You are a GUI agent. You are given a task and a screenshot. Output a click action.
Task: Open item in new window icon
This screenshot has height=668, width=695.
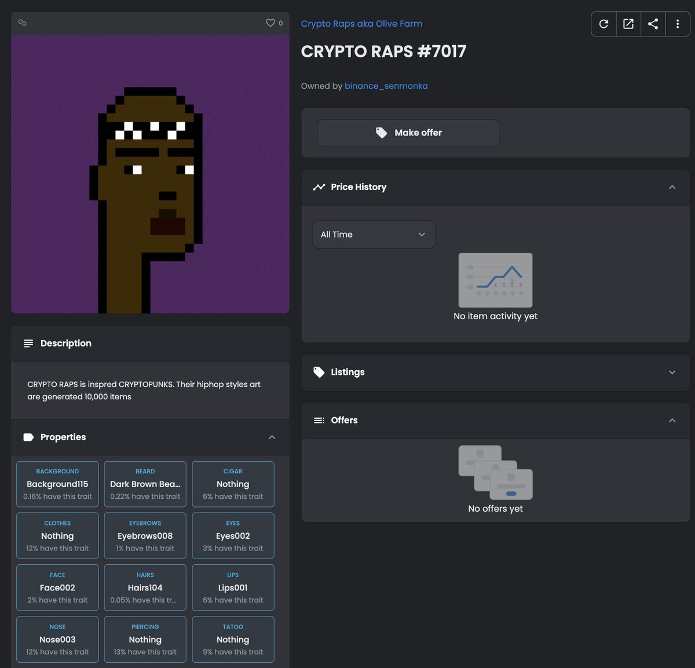point(628,24)
